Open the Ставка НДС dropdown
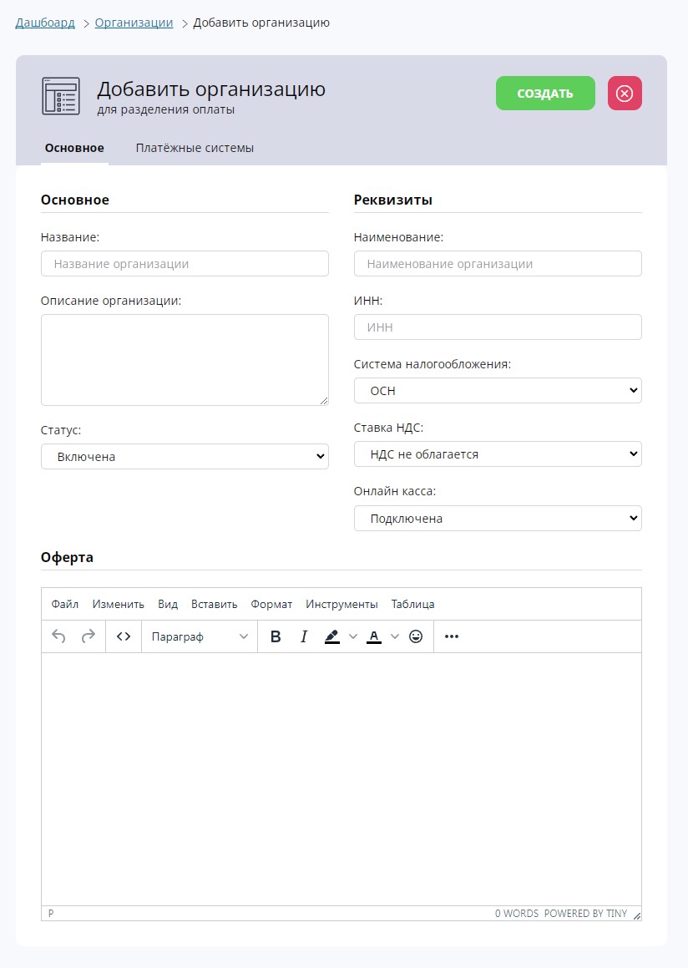The height and width of the screenshot is (968, 688). point(498,454)
